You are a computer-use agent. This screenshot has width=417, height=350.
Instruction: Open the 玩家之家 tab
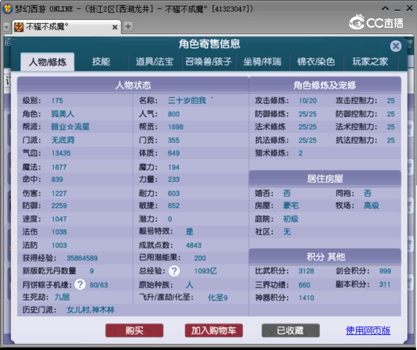(x=370, y=62)
